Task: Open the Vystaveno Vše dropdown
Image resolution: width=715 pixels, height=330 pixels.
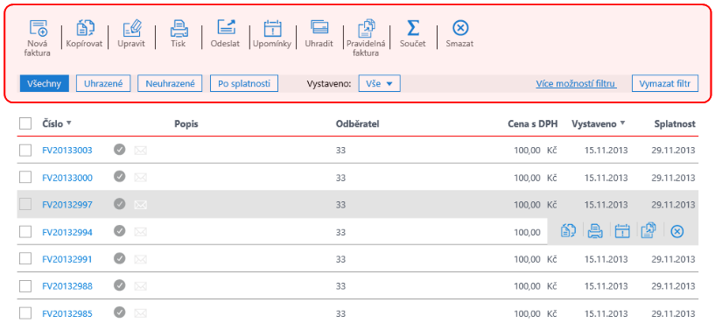Action: pyautogui.click(x=380, y=84)
